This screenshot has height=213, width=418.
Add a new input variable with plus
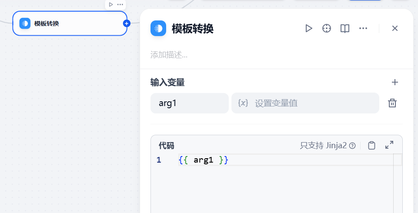pyautogui.click(x=395, y=82)
